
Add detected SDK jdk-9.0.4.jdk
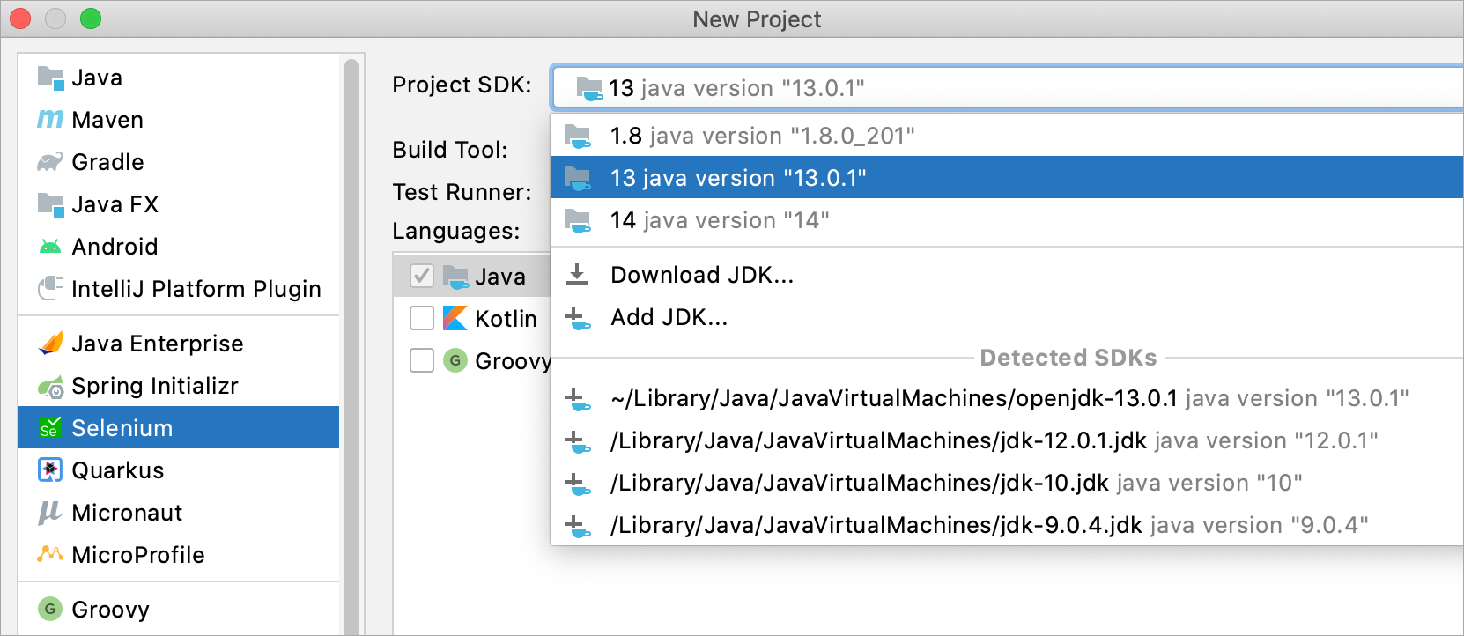tap(1007, 525)
